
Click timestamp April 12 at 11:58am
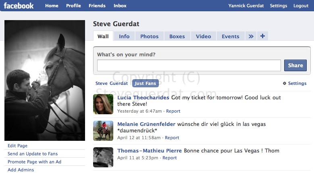click(x=139, y=138)
